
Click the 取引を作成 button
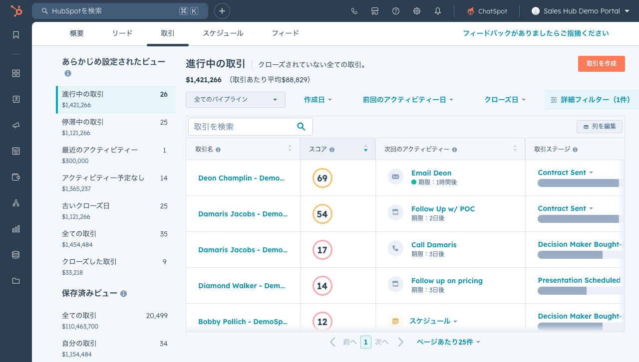point(602,64)
